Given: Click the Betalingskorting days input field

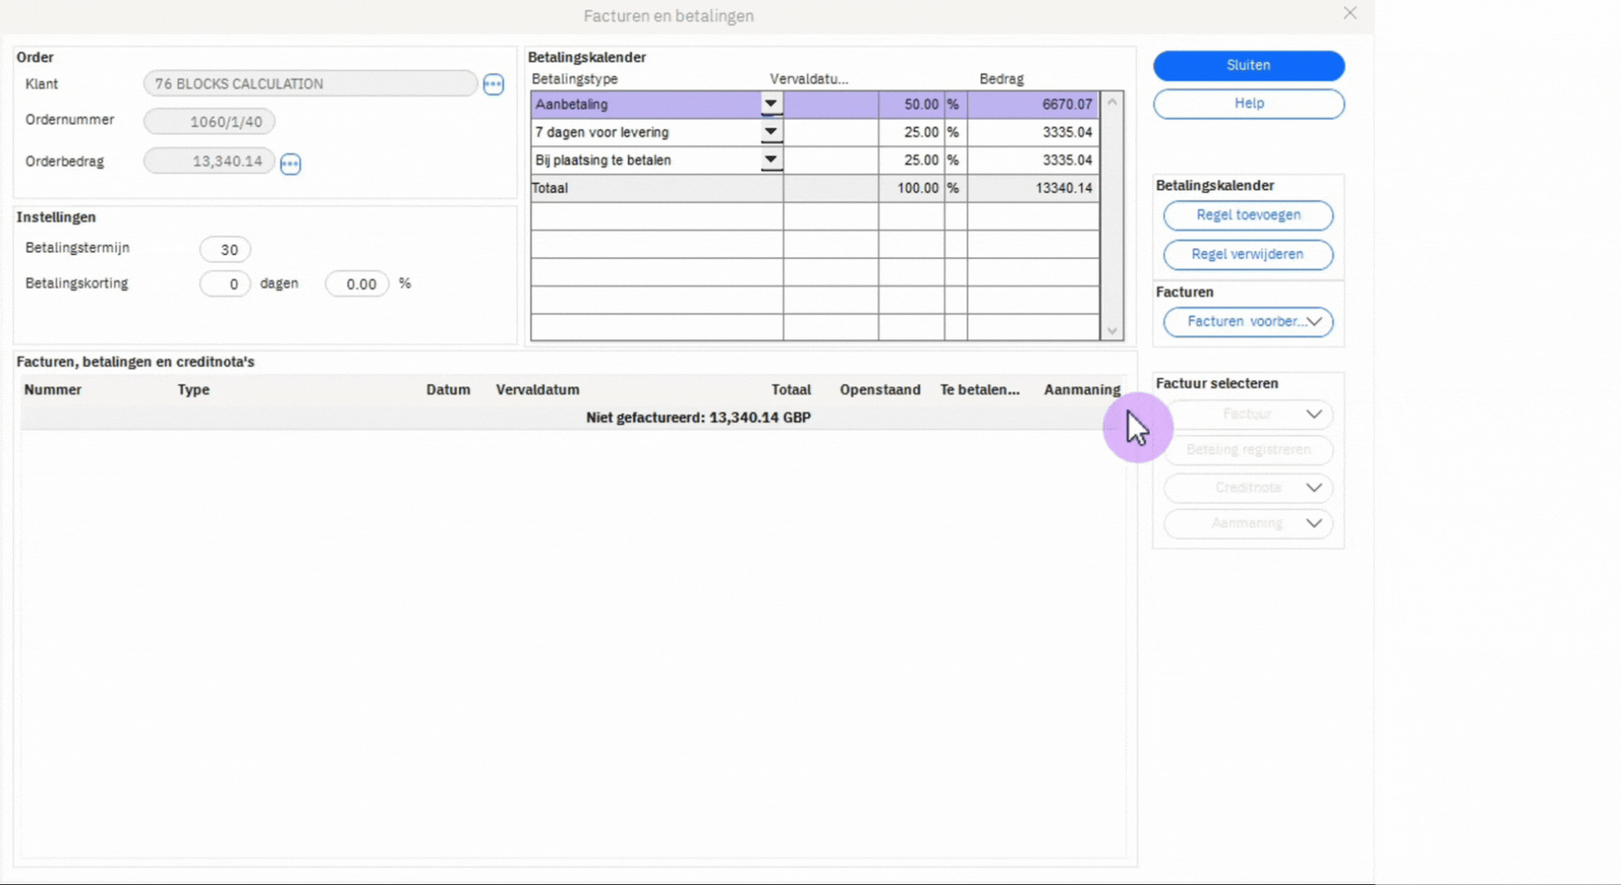Looking at the screenshot, I should pyautogui.click(x=225, y=284).
